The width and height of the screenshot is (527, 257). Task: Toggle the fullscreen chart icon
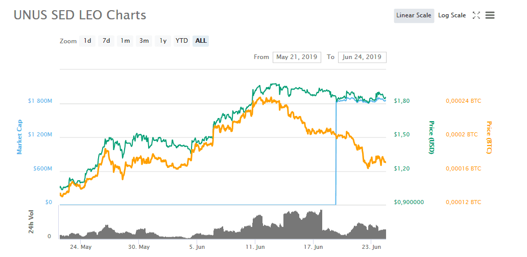[476, 15]
